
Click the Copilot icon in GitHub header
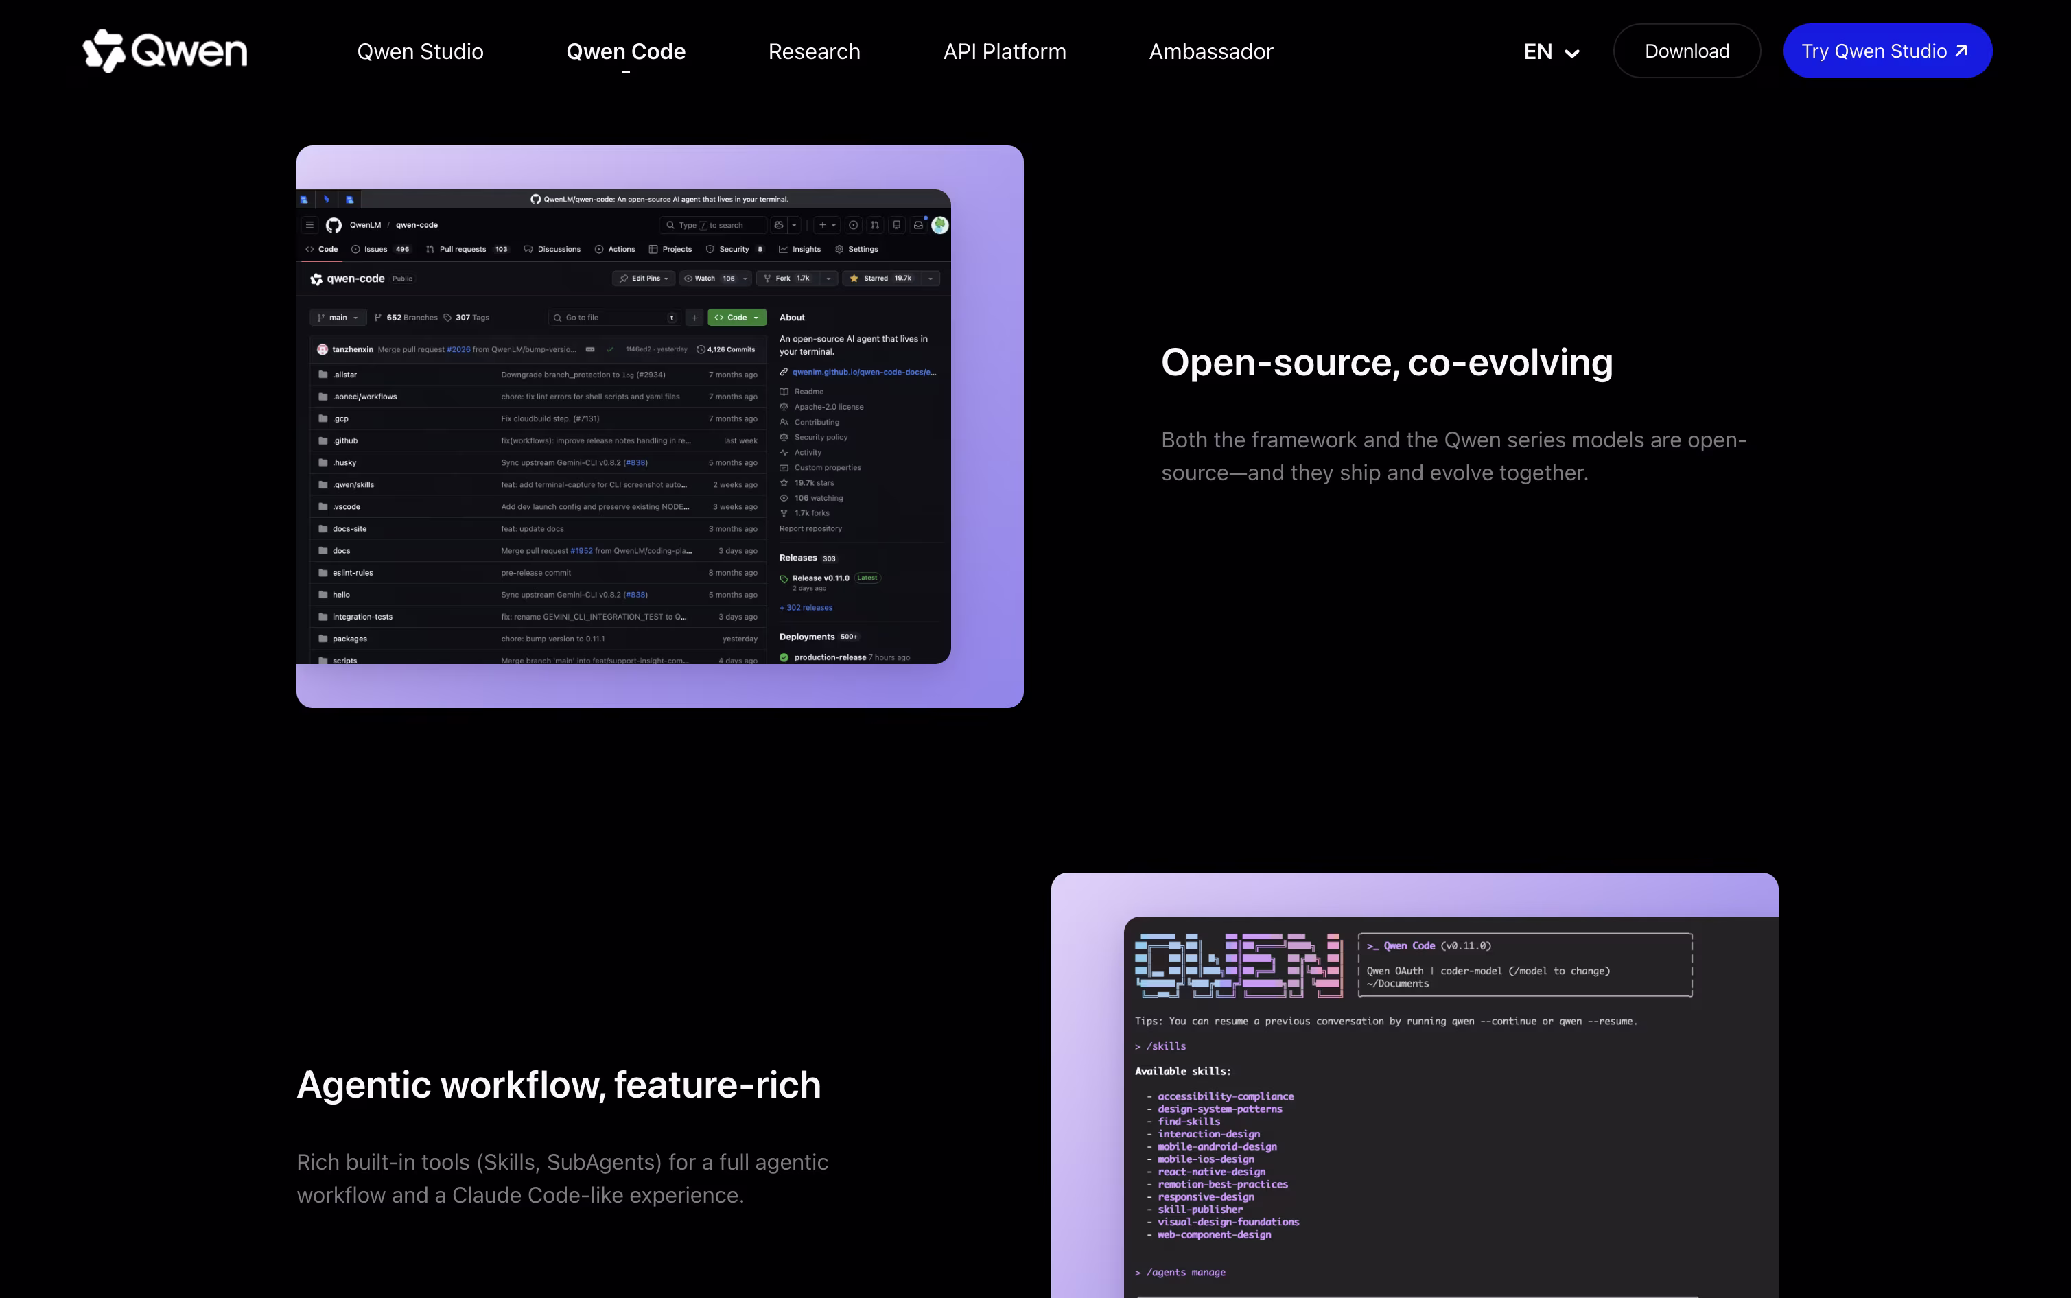click(x=779, y=225)
